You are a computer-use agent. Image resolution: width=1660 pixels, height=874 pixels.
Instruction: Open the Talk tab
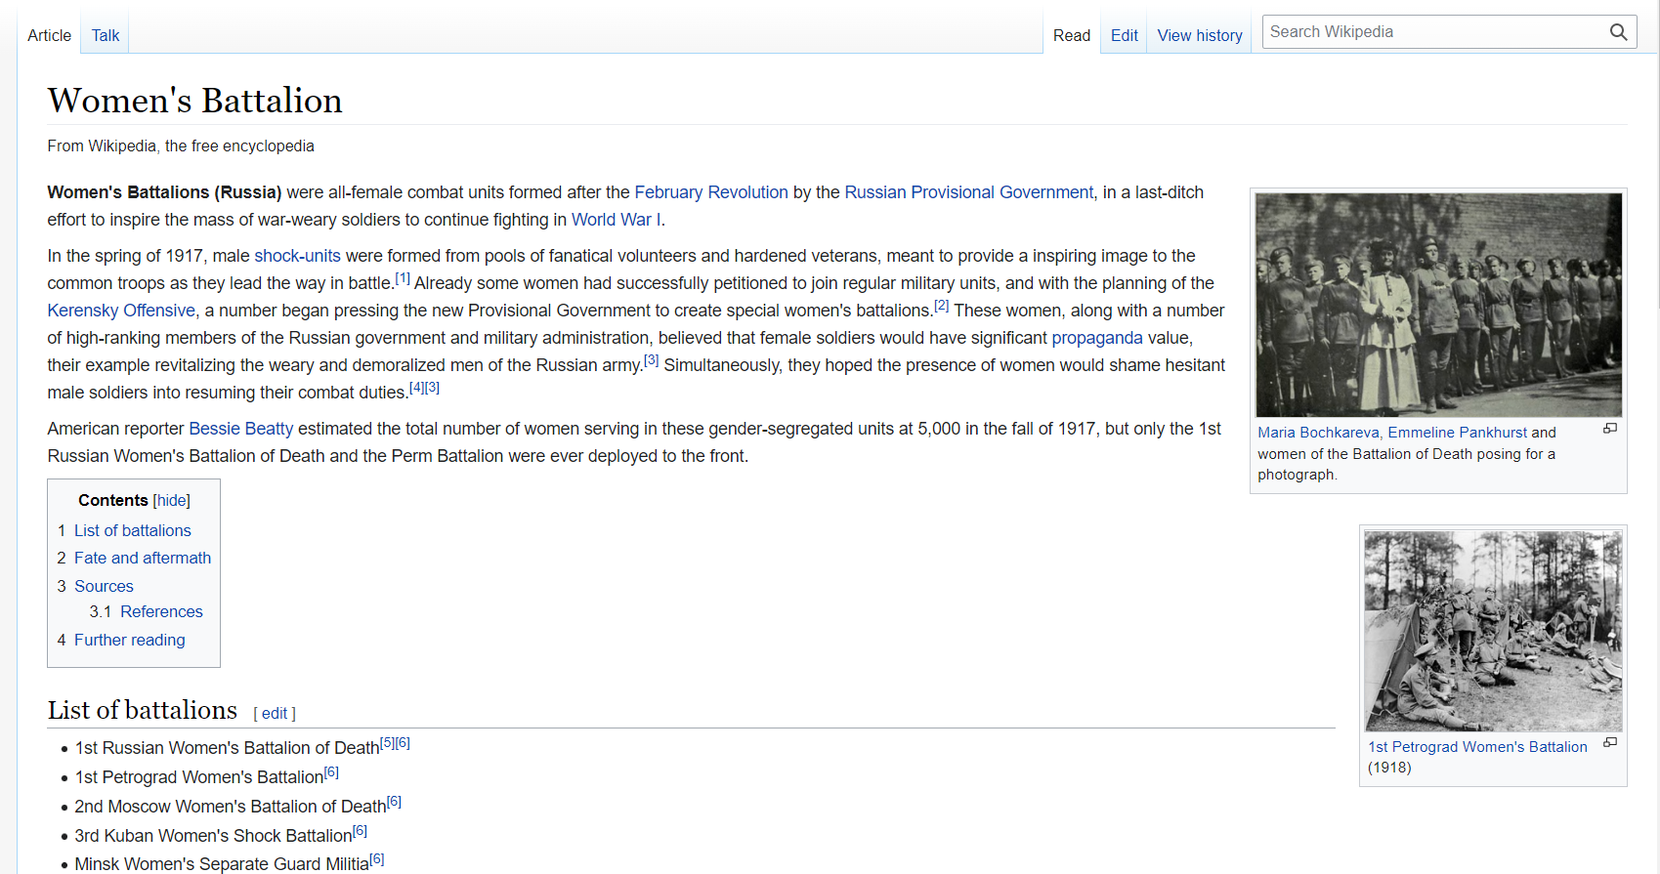pyautogui.click(x=106, y=35)
